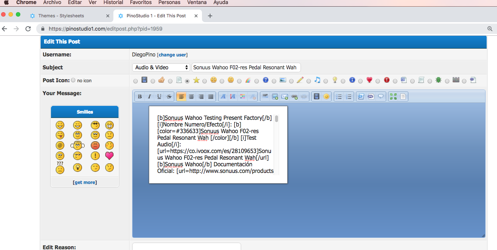Maximize the editor with the green arrows icon
The image size is (497, 250).
pyautogui.click(x=393, y=97)
